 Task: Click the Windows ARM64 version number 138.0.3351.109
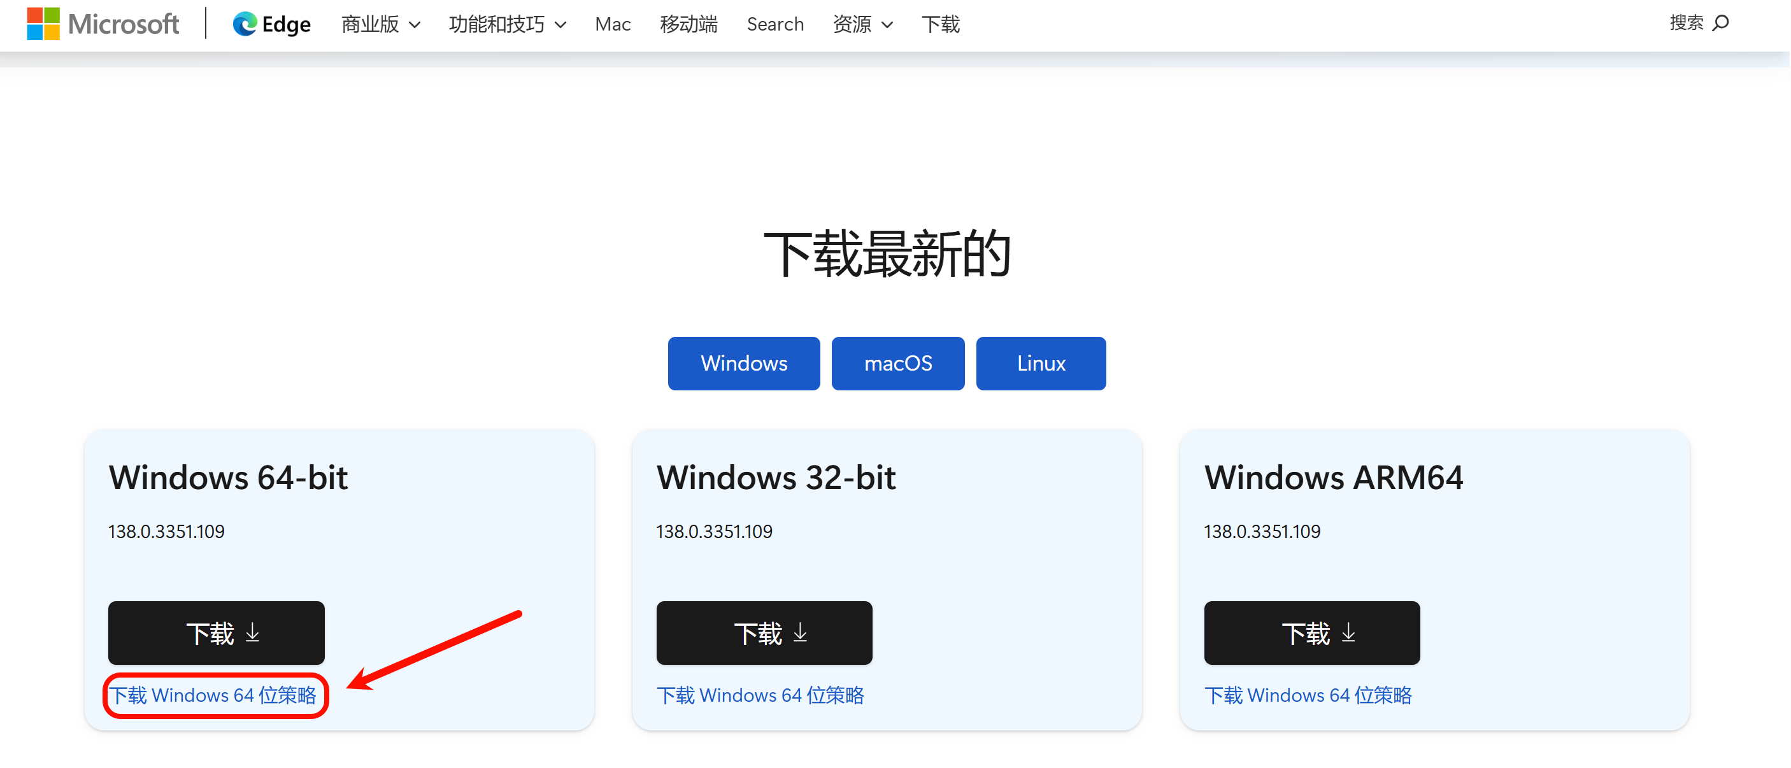pyautogui.click(x=1262, y=532)
